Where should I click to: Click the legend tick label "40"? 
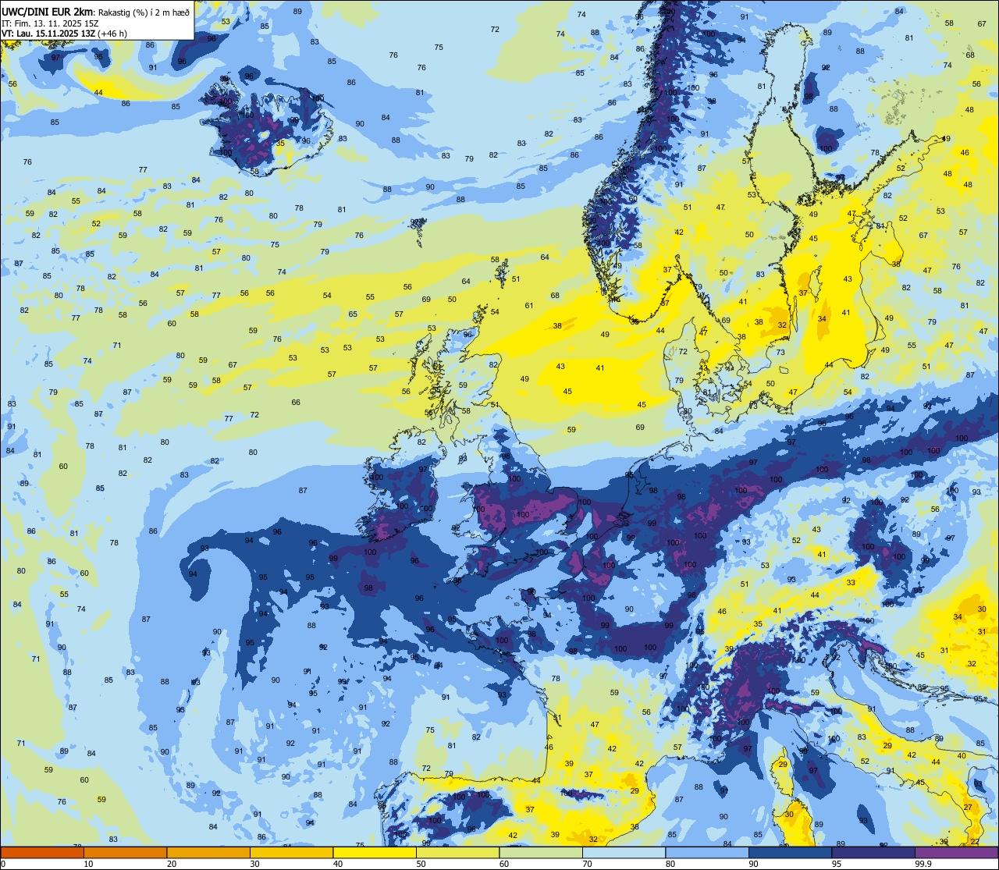coord(338,864)
